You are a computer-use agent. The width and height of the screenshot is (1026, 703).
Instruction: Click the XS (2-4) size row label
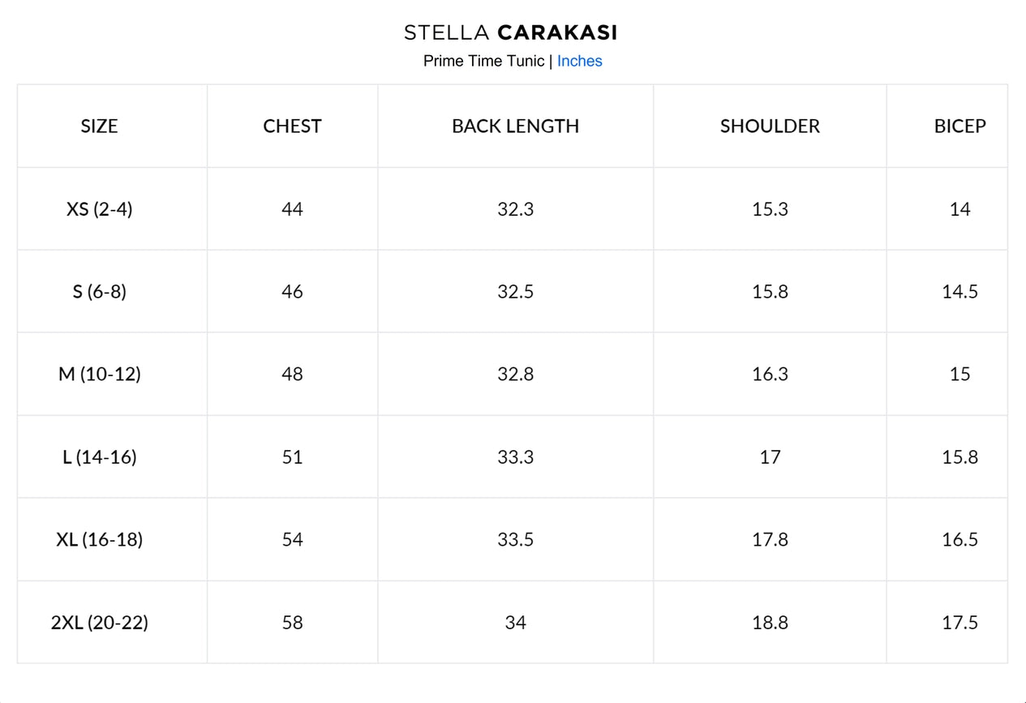pyautogui.click(x=99, y=209)
